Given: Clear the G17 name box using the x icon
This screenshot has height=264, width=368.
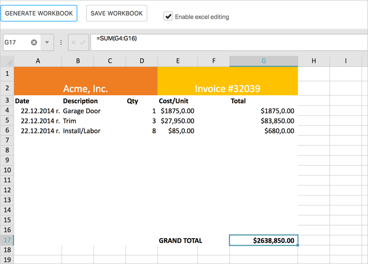Looking at the screenshot, I should (x=34, y=42).
